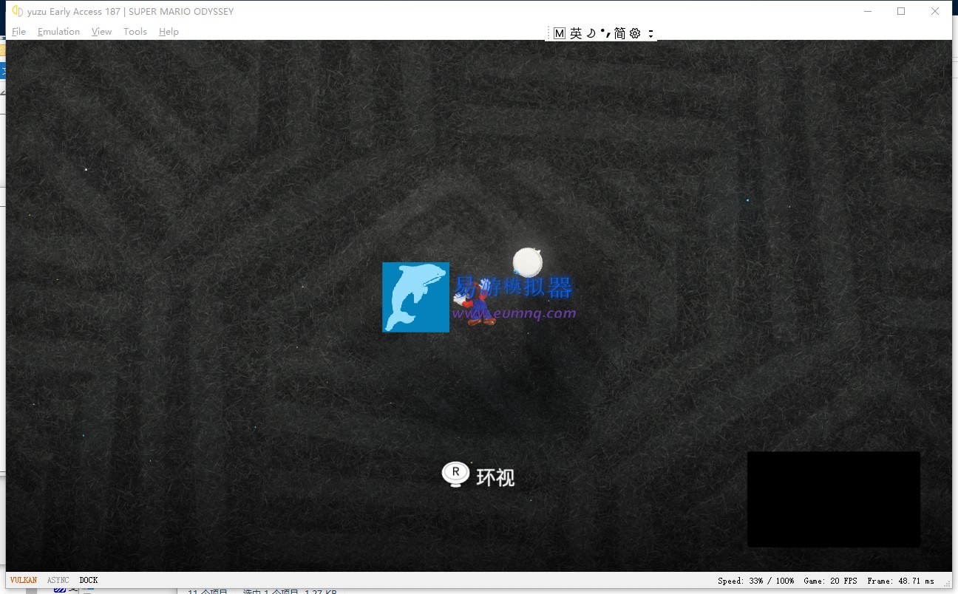Close the yuzu window
The height and width of the screenshot is (594, 958).
click(x=935, y=11)
